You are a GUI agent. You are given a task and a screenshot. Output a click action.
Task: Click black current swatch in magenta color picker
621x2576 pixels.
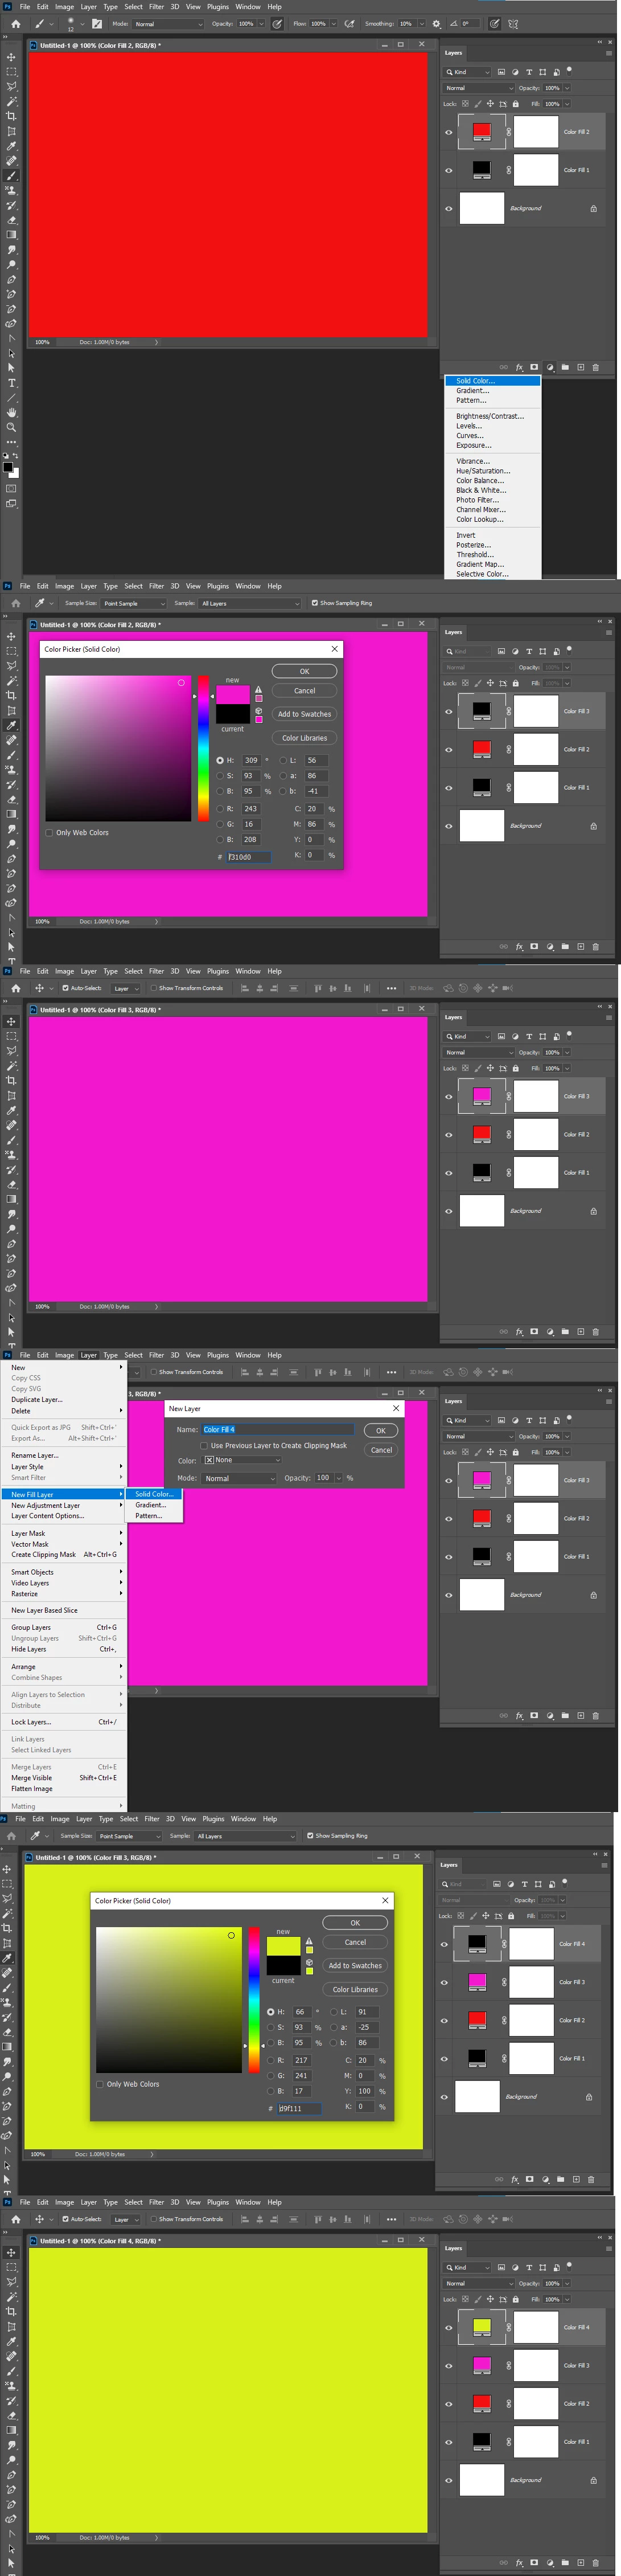click(233, 714)
